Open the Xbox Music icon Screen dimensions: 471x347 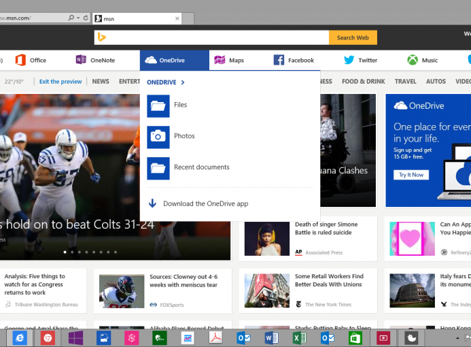point(413,60)
